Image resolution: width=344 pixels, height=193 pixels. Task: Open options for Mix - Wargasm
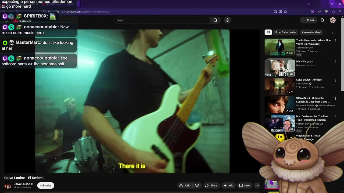tap(335, 62)
